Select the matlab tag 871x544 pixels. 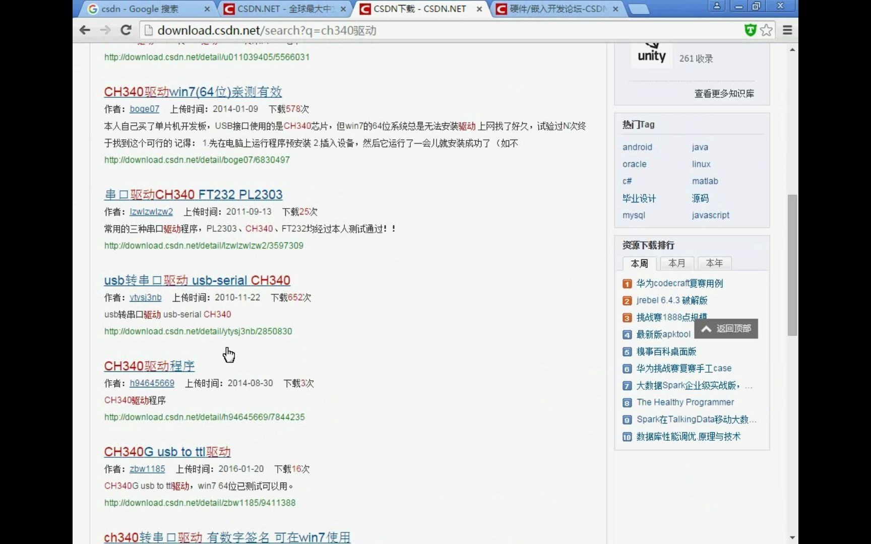(705, 181)
